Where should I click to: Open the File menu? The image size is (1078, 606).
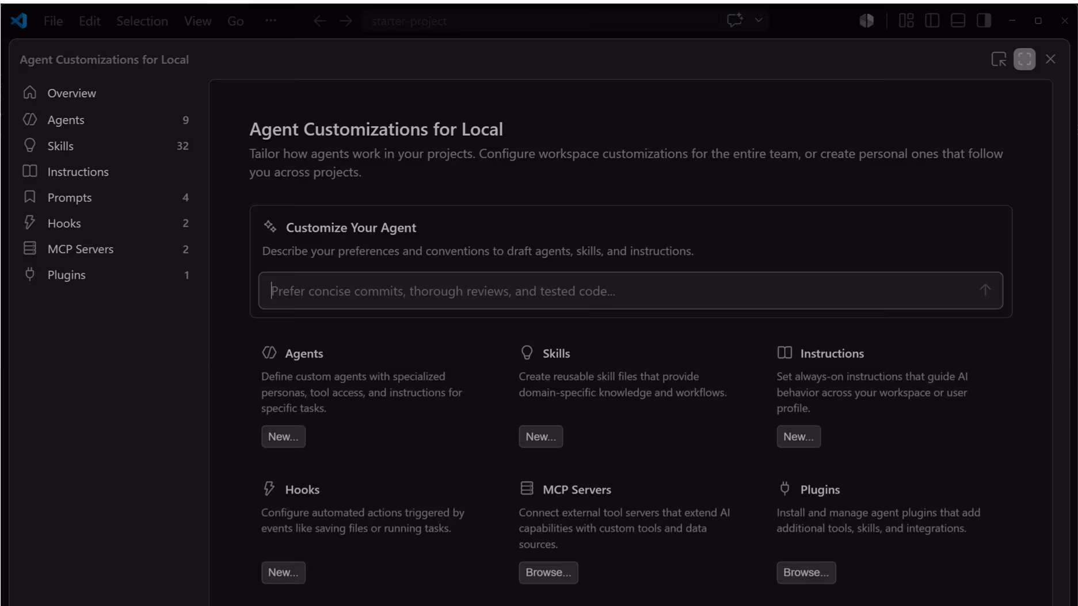[x=53, y=21]
